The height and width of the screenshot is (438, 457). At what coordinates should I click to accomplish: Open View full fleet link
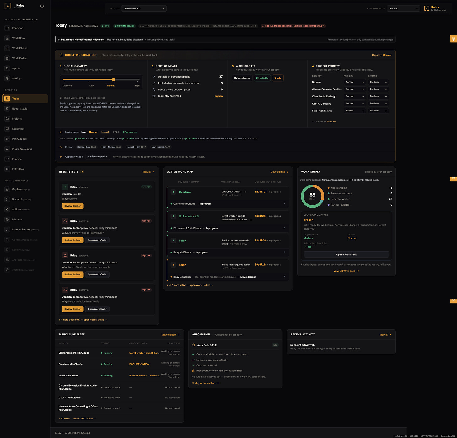click(170, 335)
